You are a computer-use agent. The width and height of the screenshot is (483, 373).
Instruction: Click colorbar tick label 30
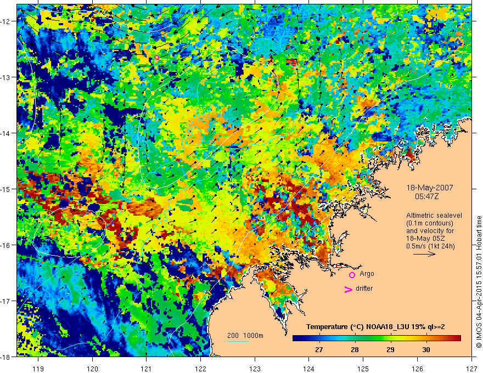(x=426, y=349)
